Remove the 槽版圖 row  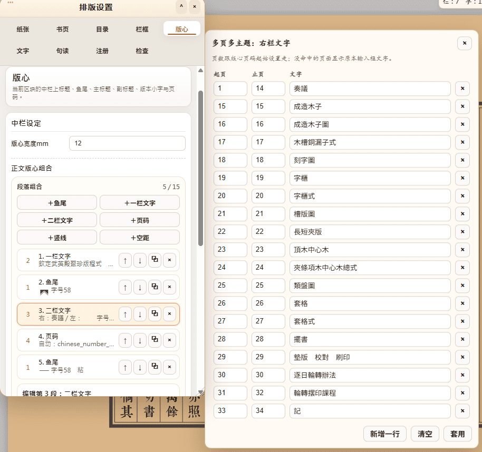[462, 214]
